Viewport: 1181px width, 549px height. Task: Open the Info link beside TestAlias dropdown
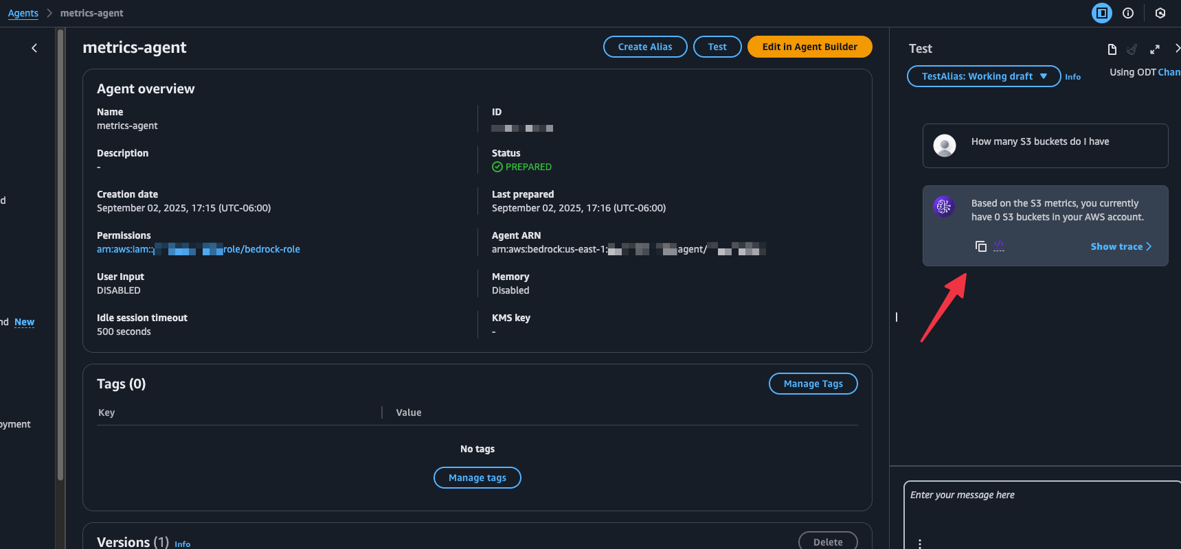pyautogui.click(x=1072, y=77)
